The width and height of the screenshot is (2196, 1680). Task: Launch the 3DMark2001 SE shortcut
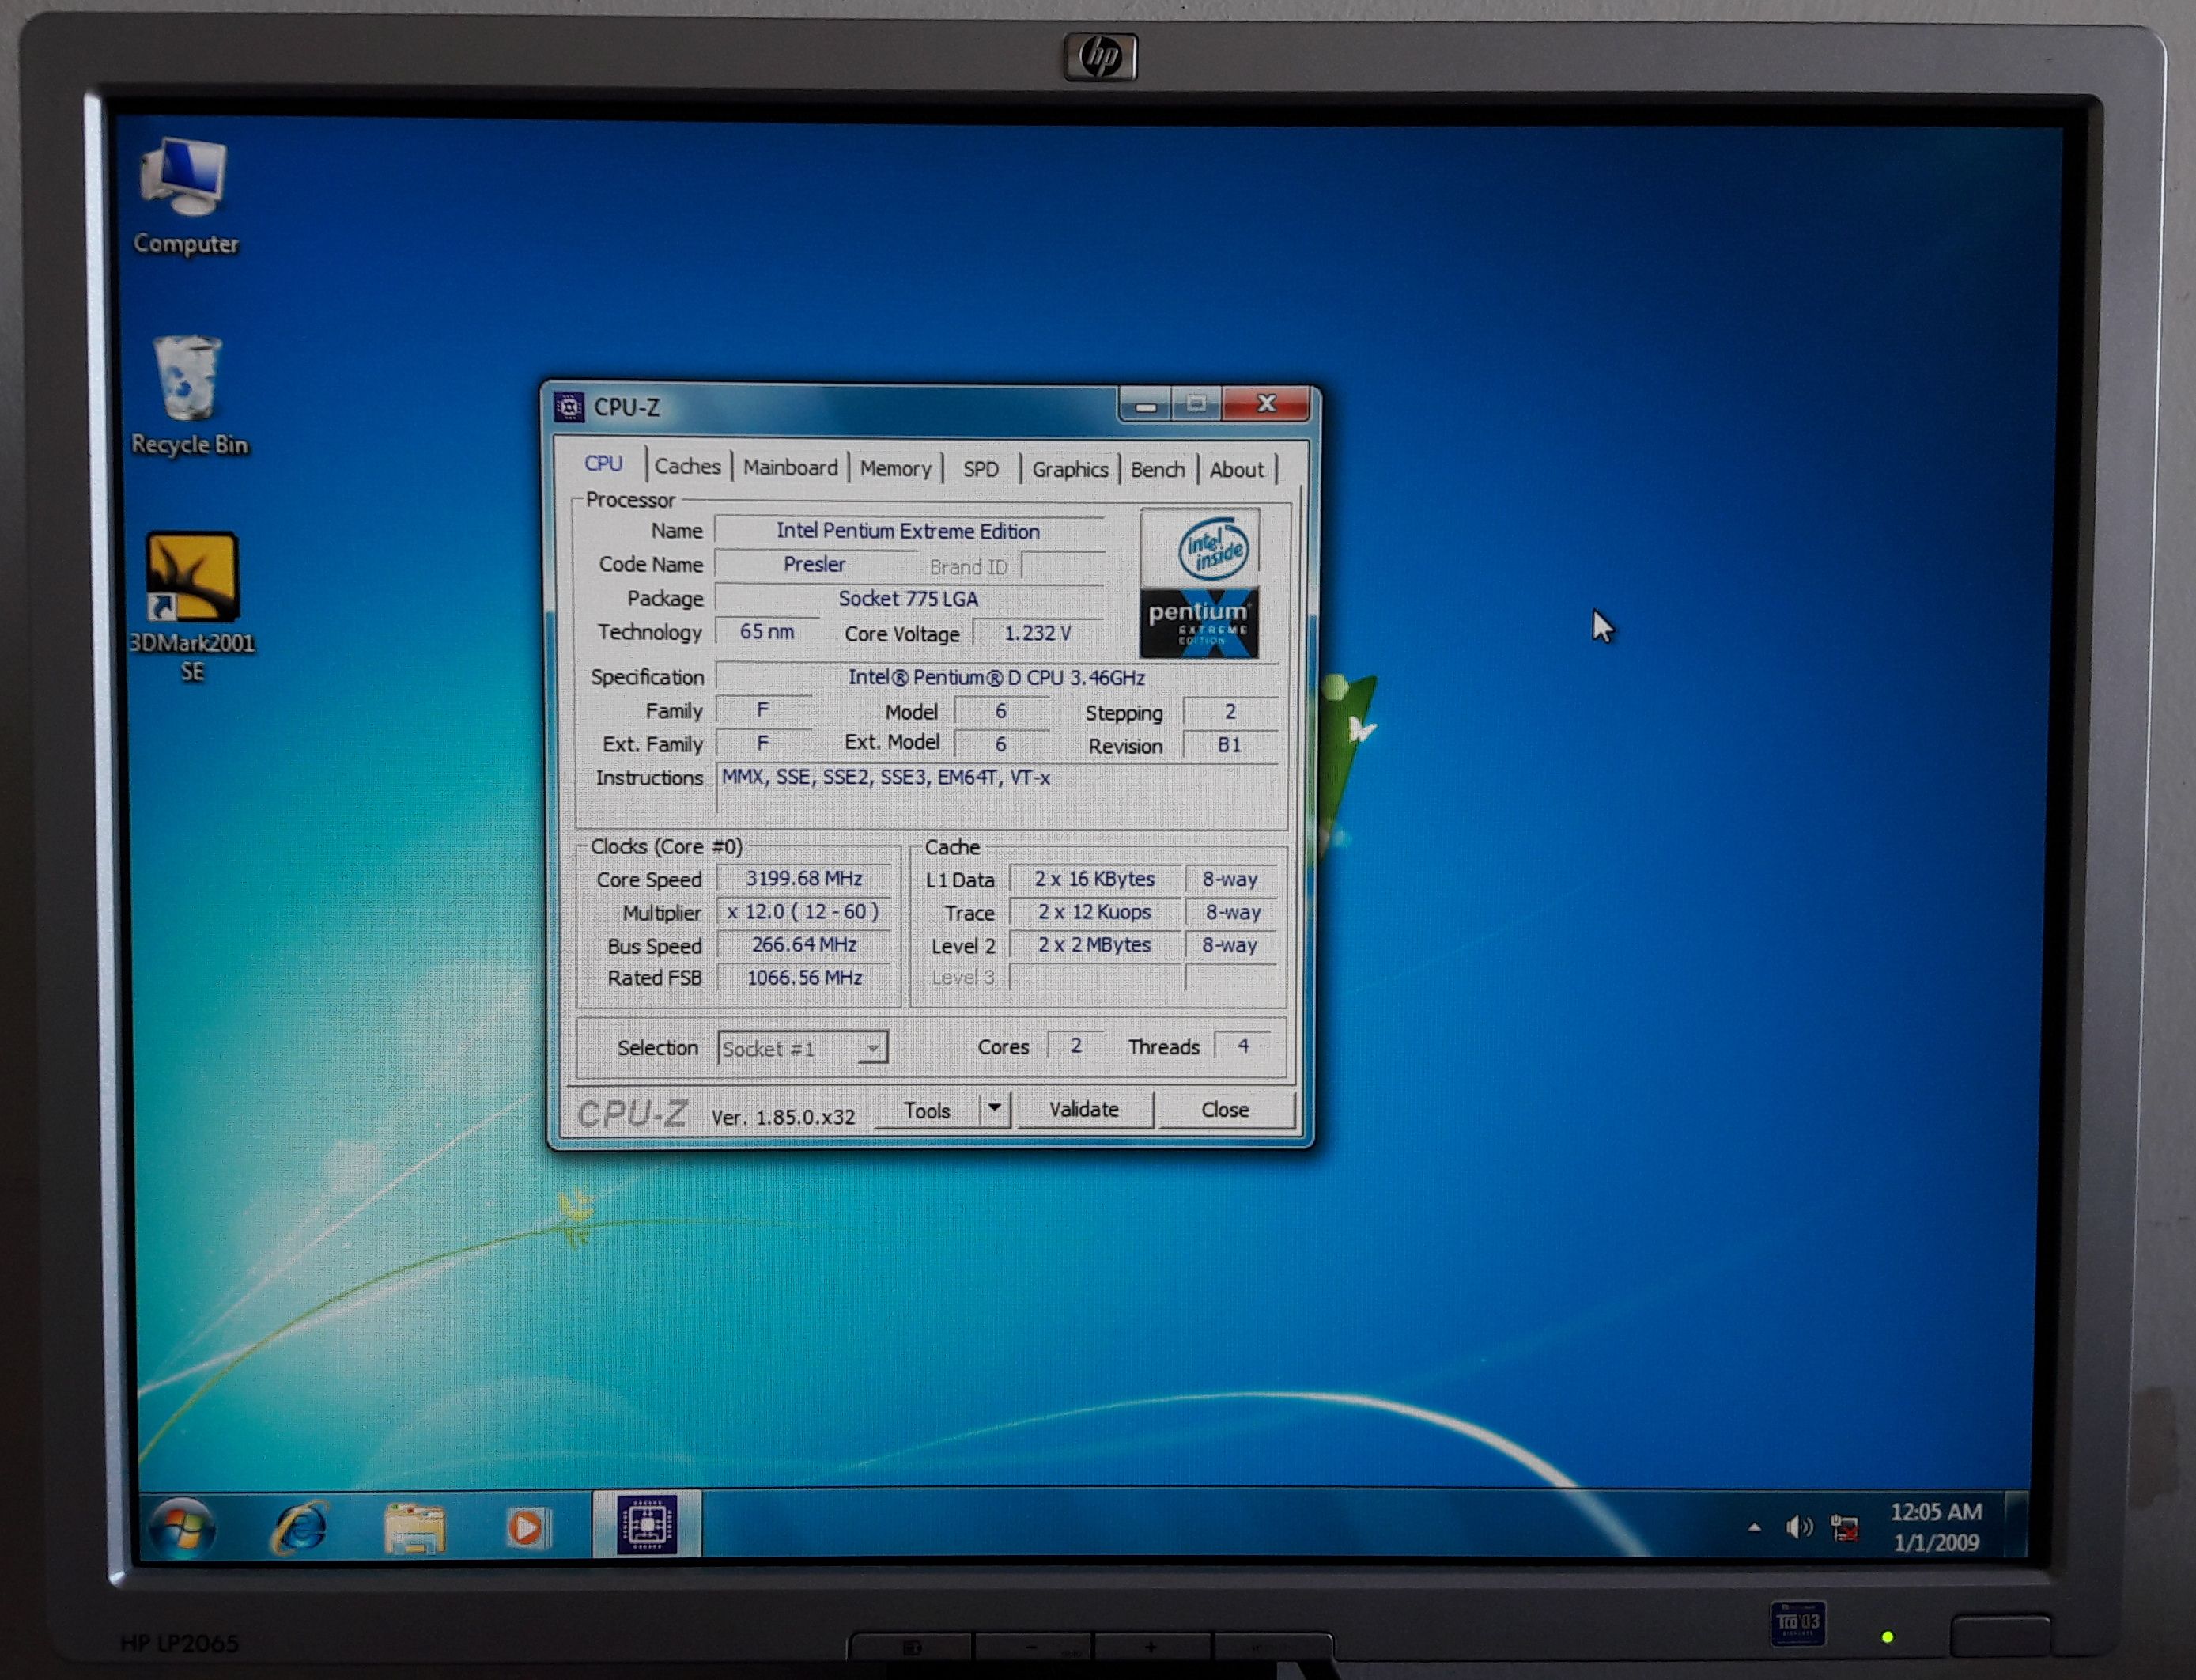(x=192, y=608)
